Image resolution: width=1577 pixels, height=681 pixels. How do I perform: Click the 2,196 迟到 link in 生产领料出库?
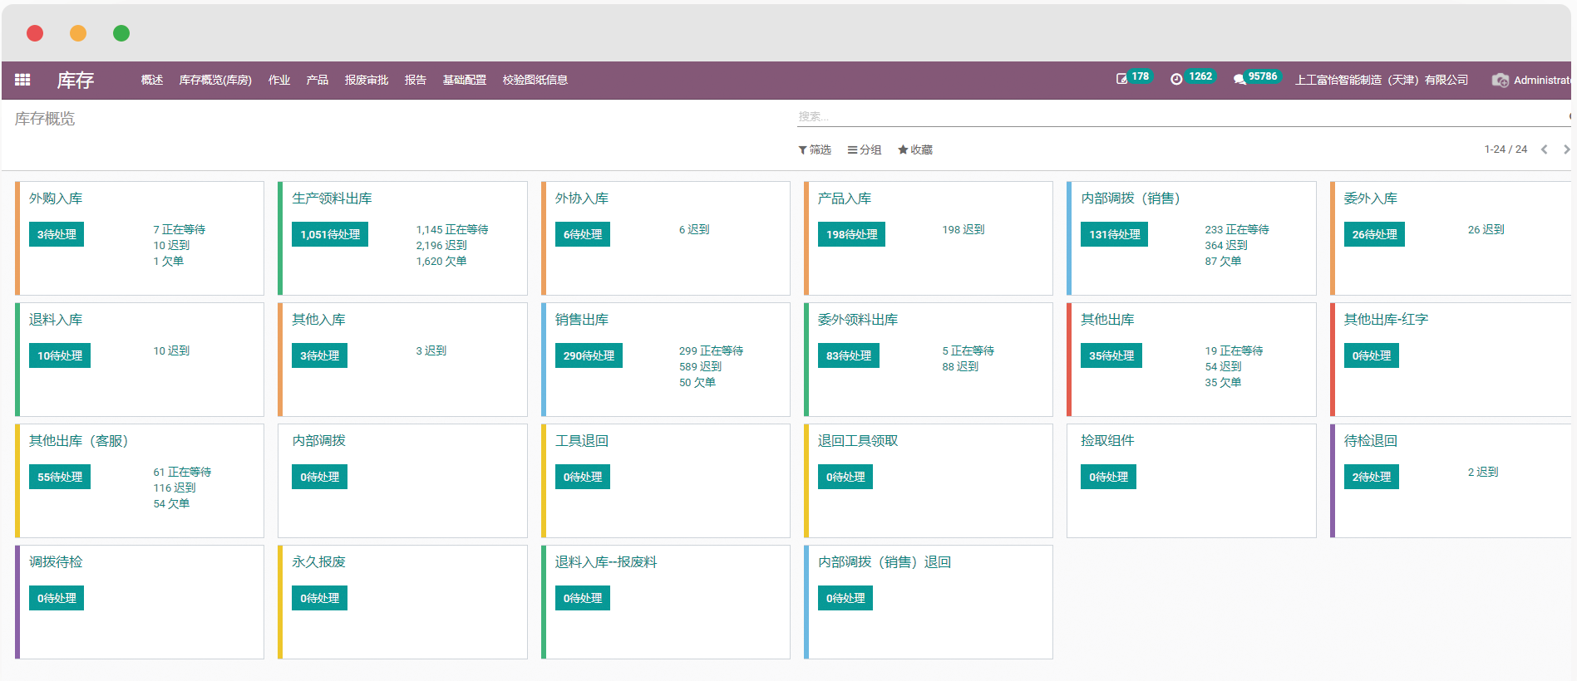click(x=441, y=245)
